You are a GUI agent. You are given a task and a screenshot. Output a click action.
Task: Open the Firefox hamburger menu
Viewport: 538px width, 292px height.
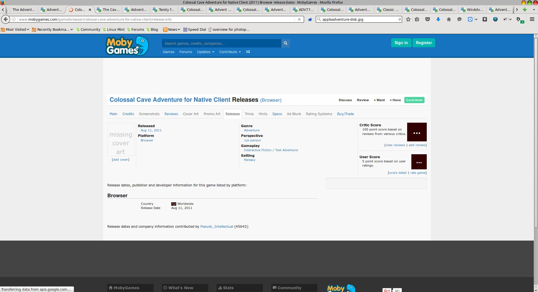[532, 19]
